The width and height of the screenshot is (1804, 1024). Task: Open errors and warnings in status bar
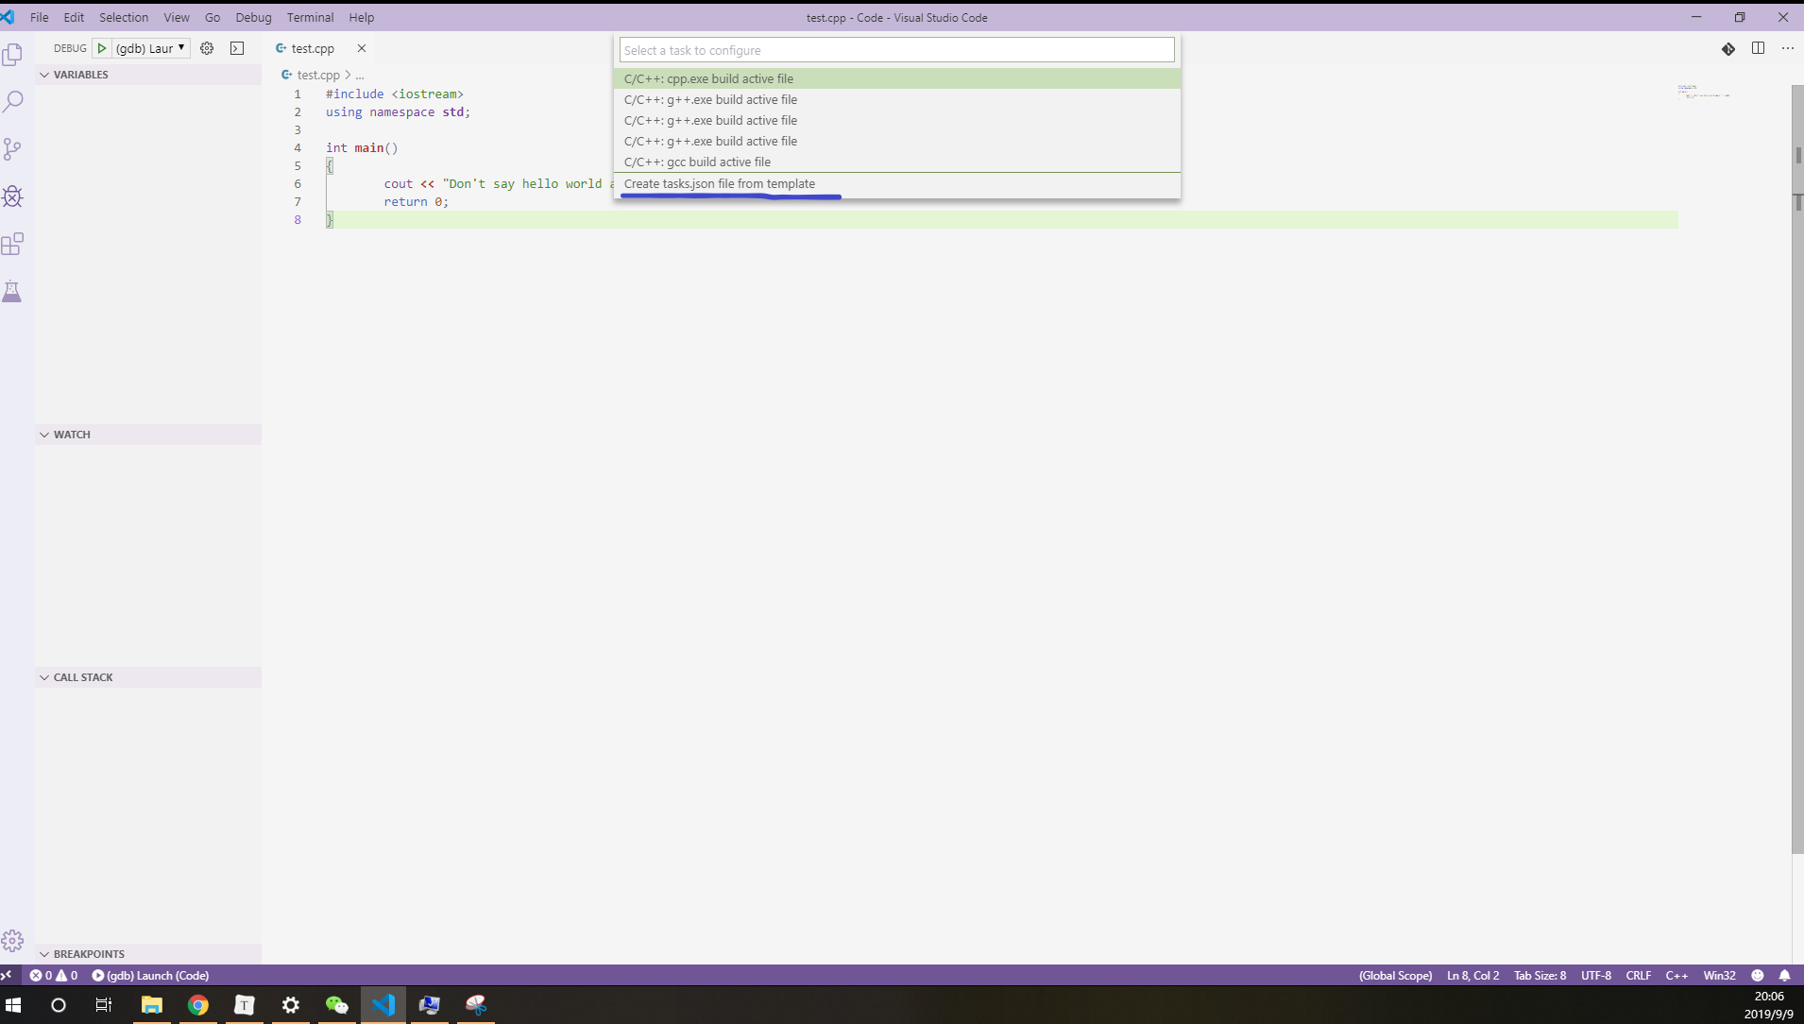coord(54,975)
